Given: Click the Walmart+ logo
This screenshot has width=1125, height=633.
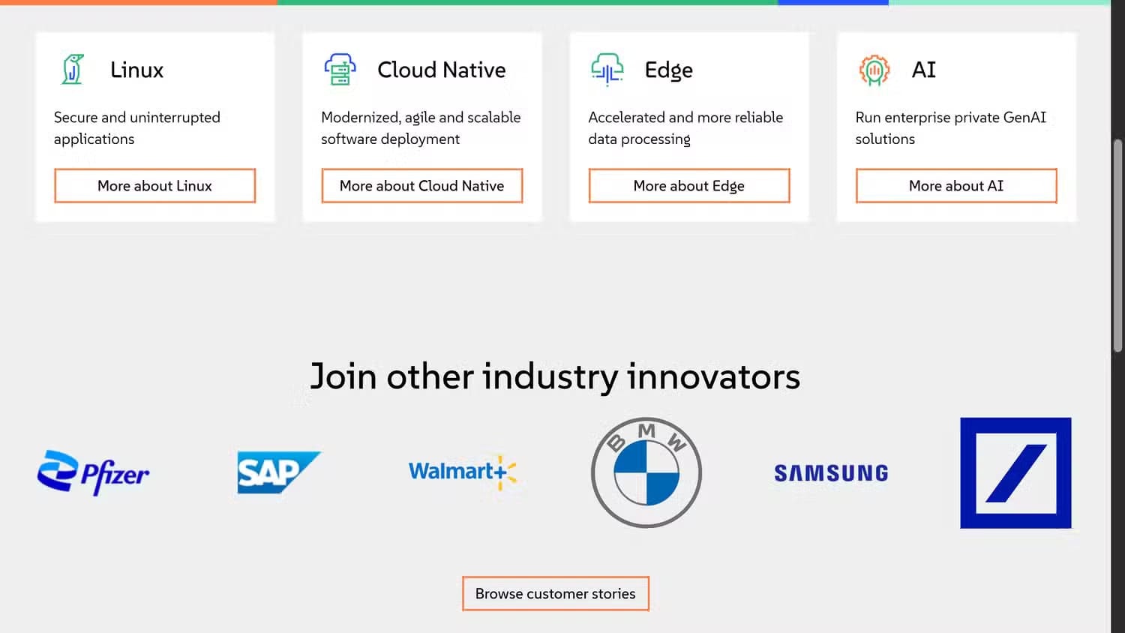Looking at the screenshot, I should pos(463,472).
